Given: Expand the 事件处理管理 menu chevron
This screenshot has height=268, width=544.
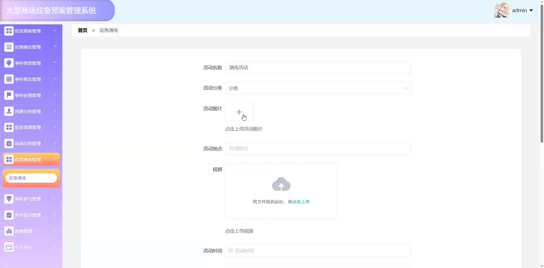Looking at the screenshot, I should coord(55,95).
